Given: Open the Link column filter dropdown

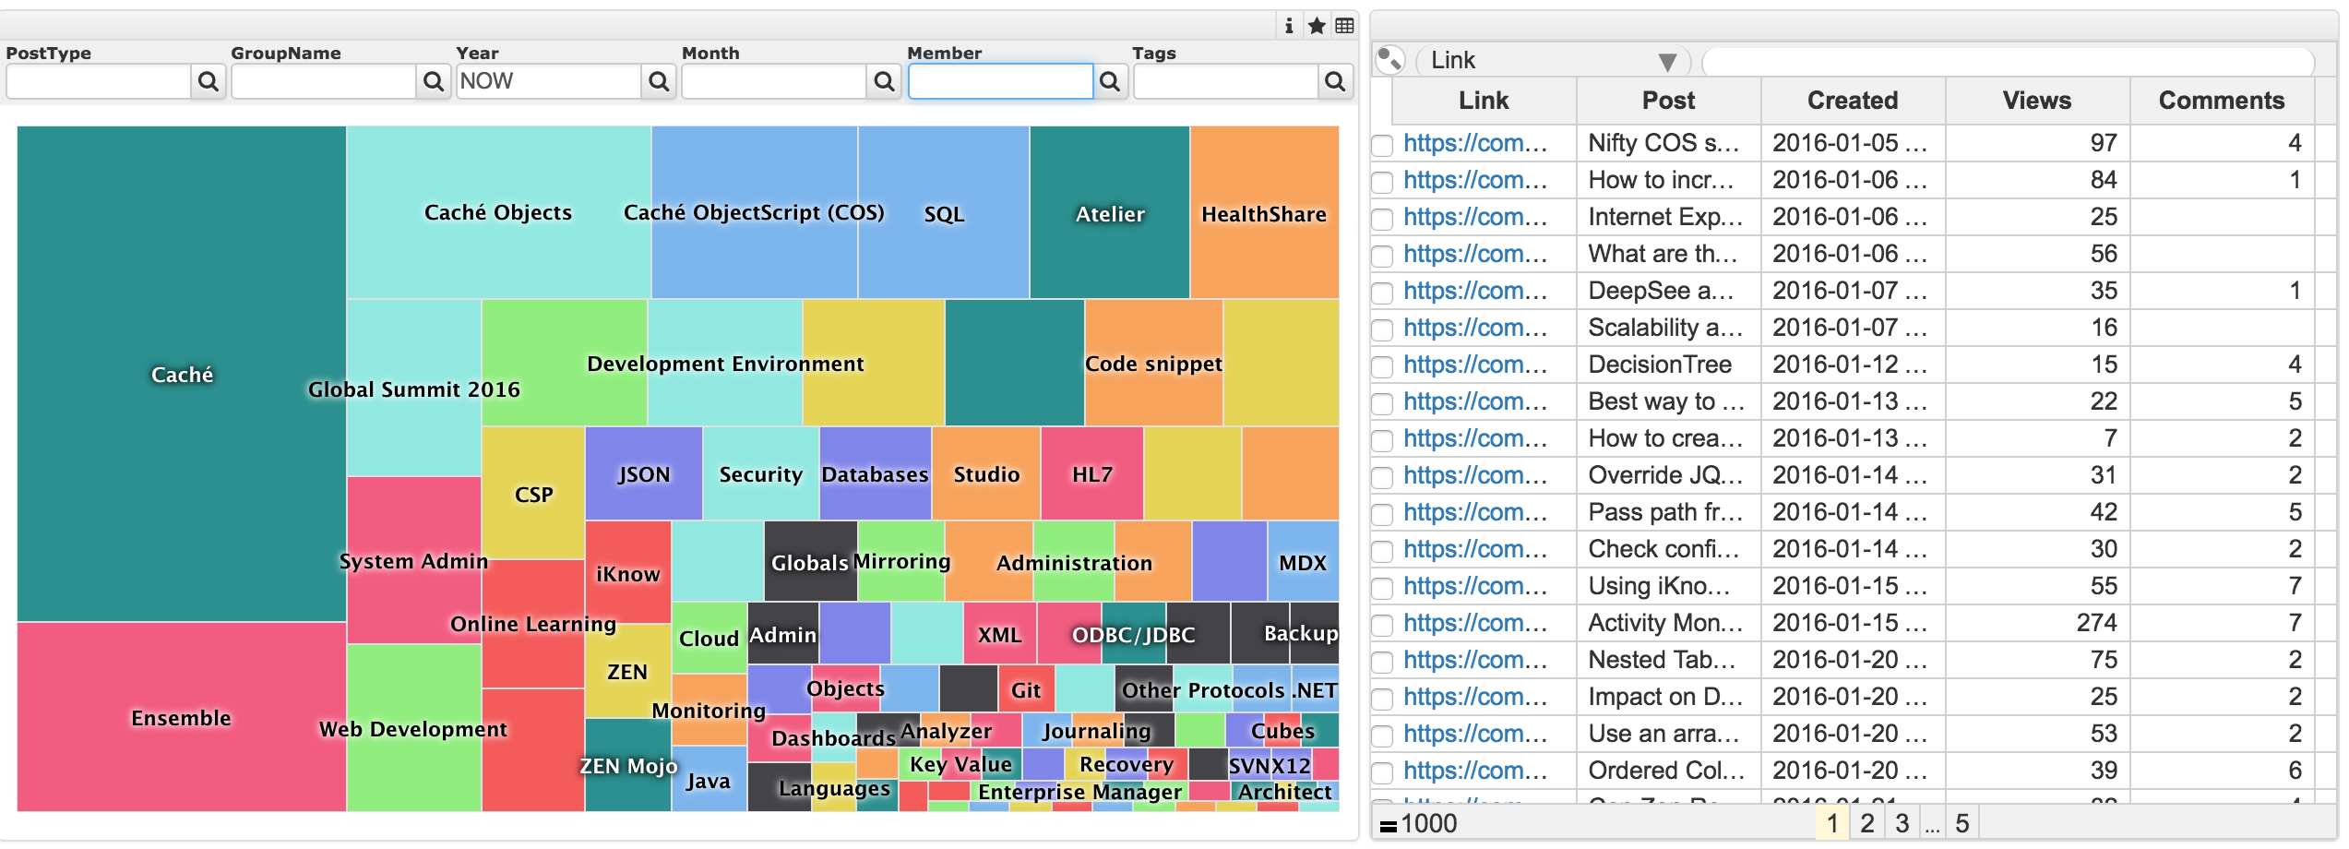Looking at the screenshot, I should coord(1554,61).
